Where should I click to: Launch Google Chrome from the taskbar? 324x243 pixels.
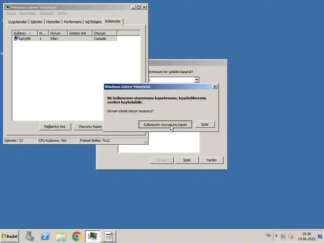pyautogui.click(x=77, y=236)
